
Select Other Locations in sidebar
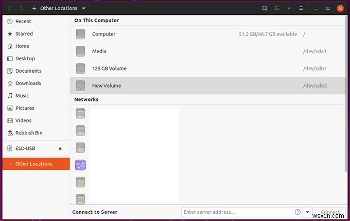point(36,164)
